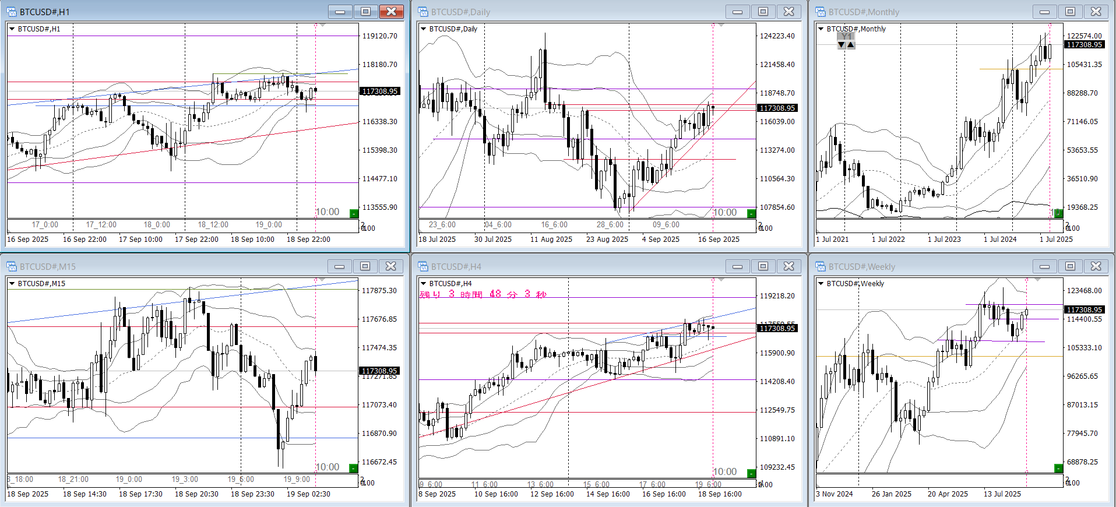Click the BTCUSD#,H1 window title icon
Screen dimensions: 1116x507
12,12
